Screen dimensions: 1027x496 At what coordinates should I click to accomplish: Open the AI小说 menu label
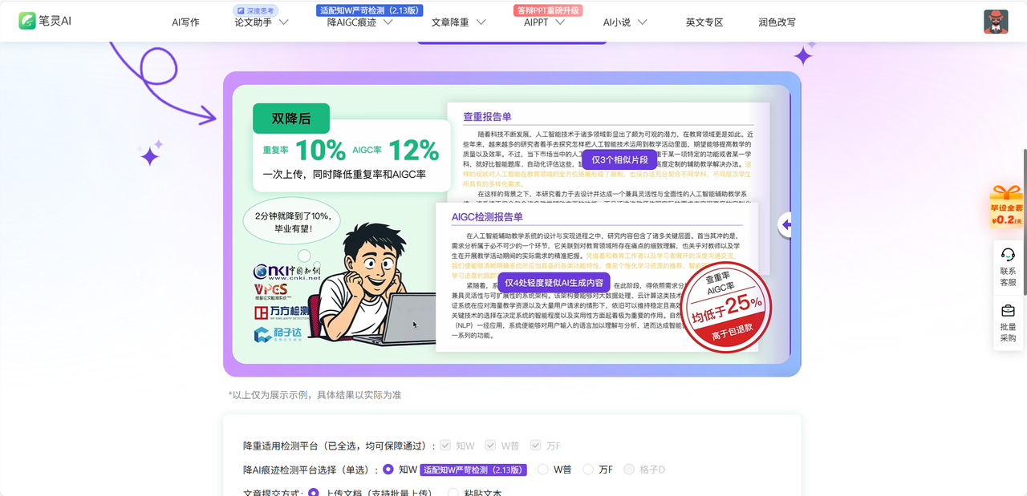[x=617, y=22]
